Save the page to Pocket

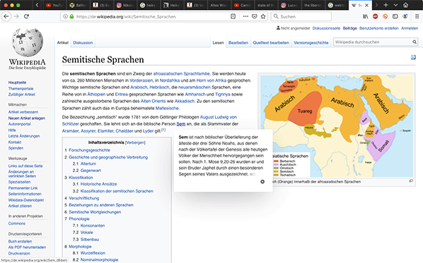pos(255,16)
